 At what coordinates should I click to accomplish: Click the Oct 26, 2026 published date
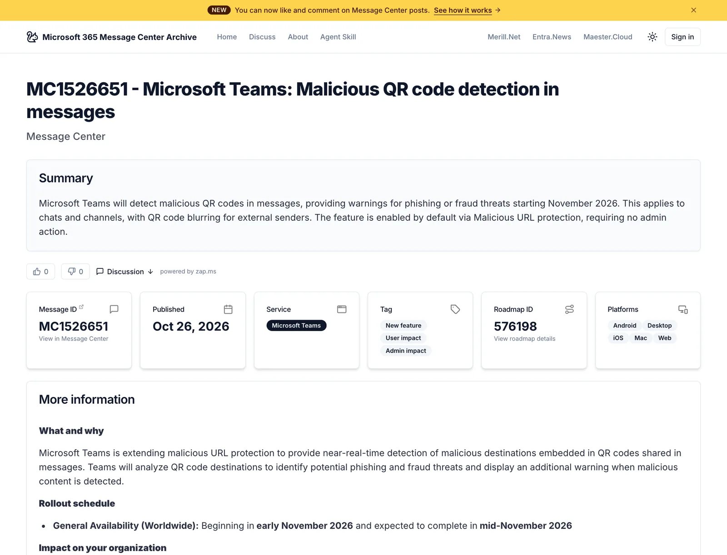(x=191, y=326)
